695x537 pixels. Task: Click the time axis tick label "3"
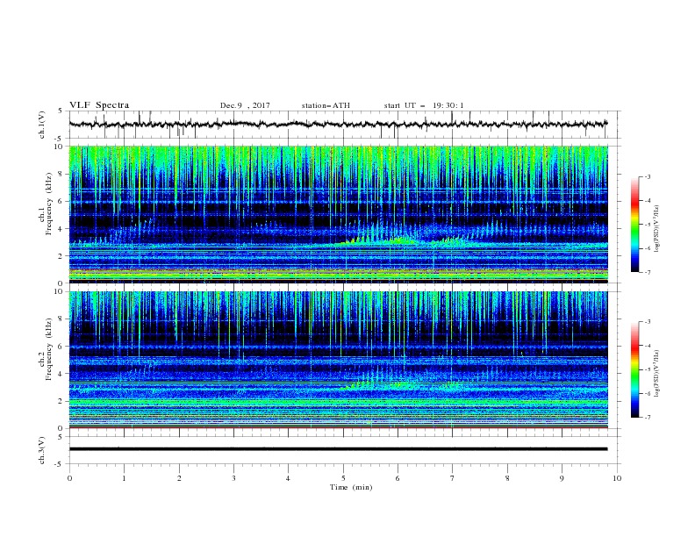[x=233, y=478]
